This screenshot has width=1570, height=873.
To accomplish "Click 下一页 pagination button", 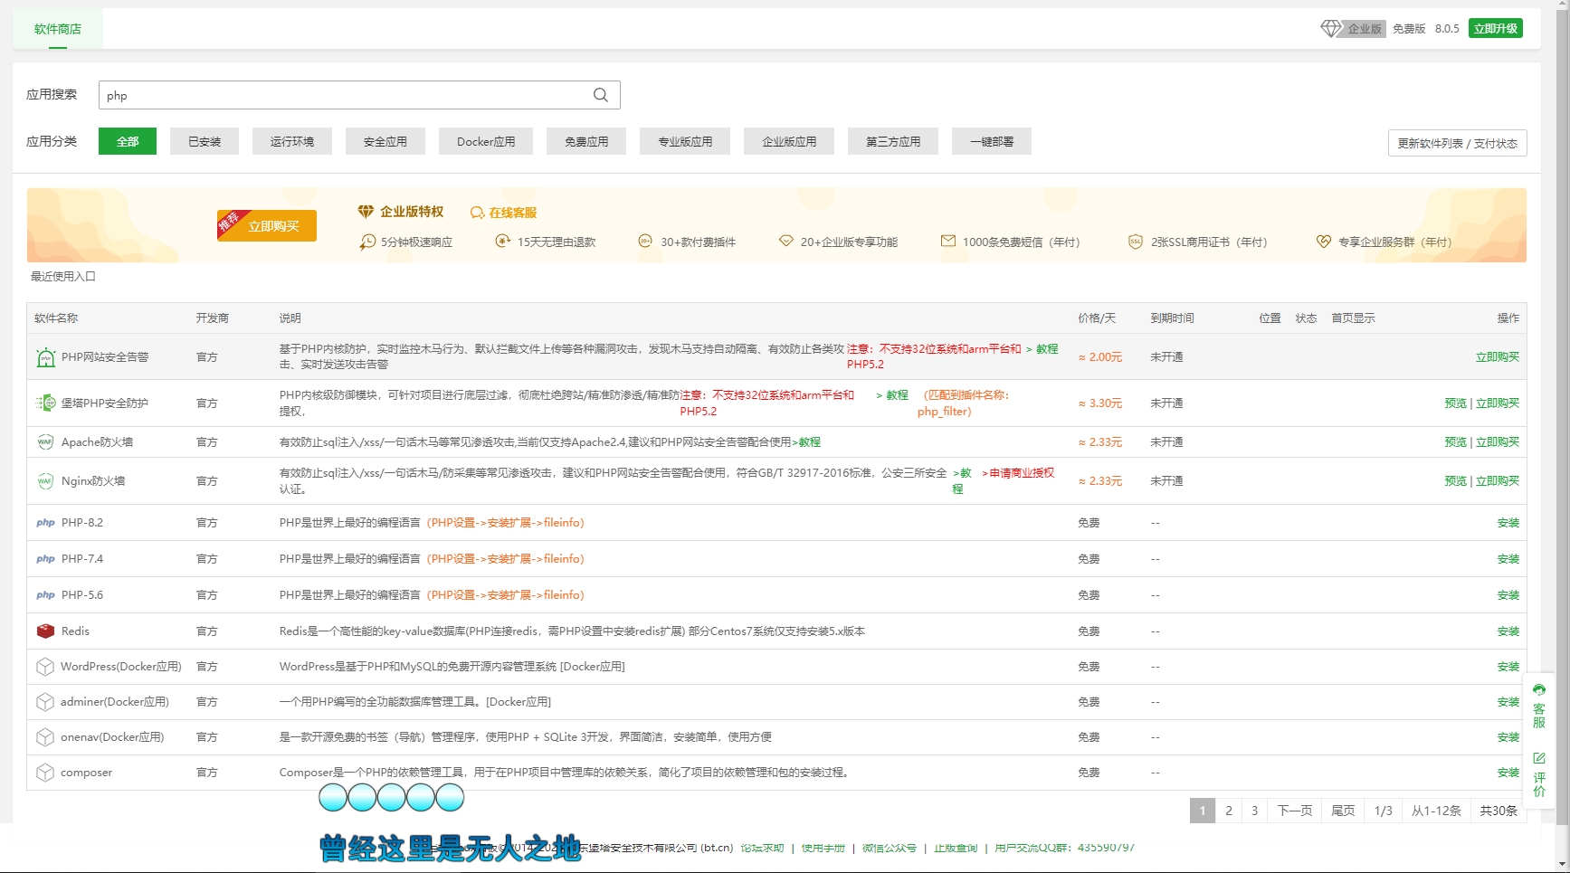I will pyautogui.click(x=1295, y=811).
